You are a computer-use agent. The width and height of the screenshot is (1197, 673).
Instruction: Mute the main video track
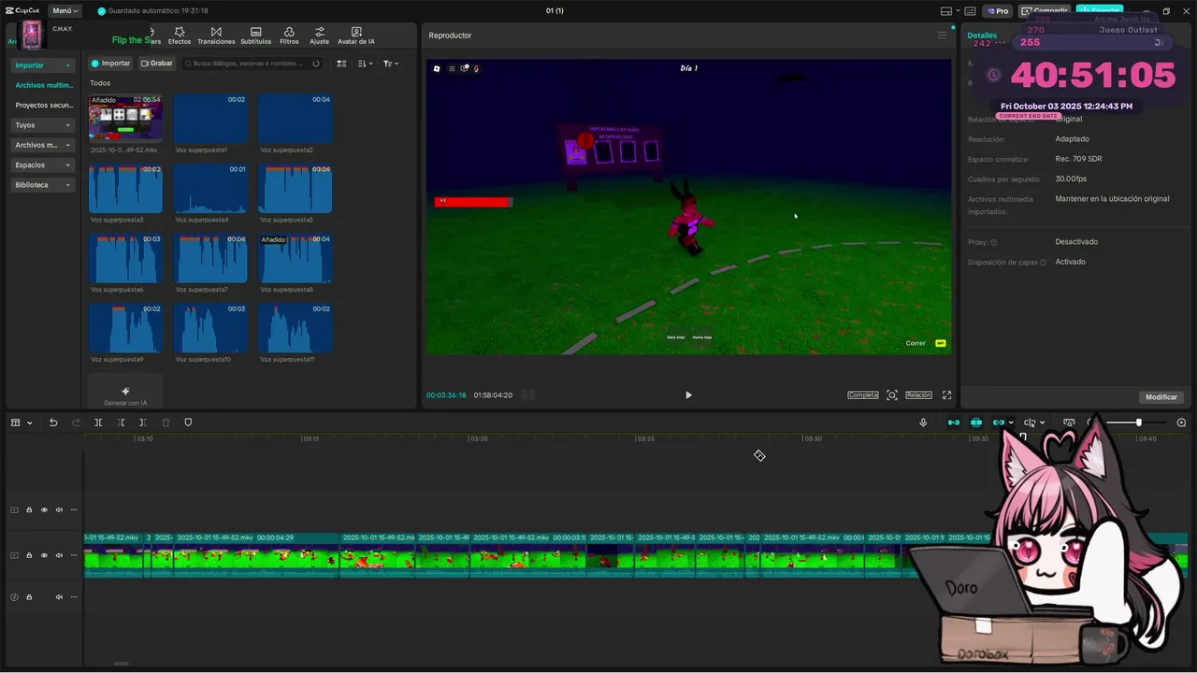[x=59, y=555]
